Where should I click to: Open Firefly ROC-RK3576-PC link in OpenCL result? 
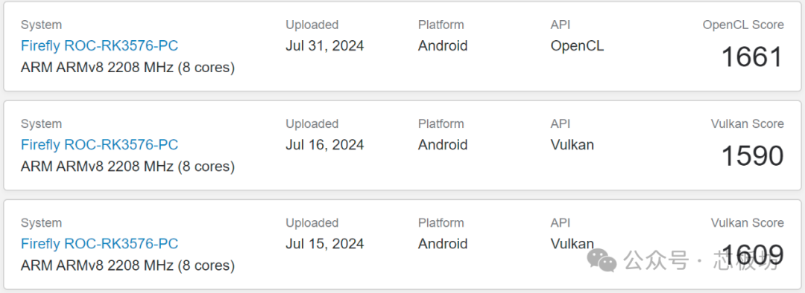(100, 46)
